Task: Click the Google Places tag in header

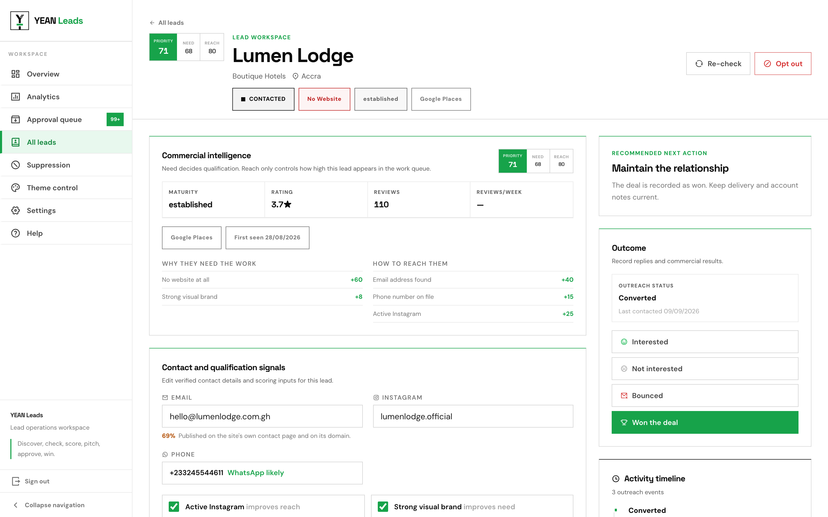Action: click(441, 99)
